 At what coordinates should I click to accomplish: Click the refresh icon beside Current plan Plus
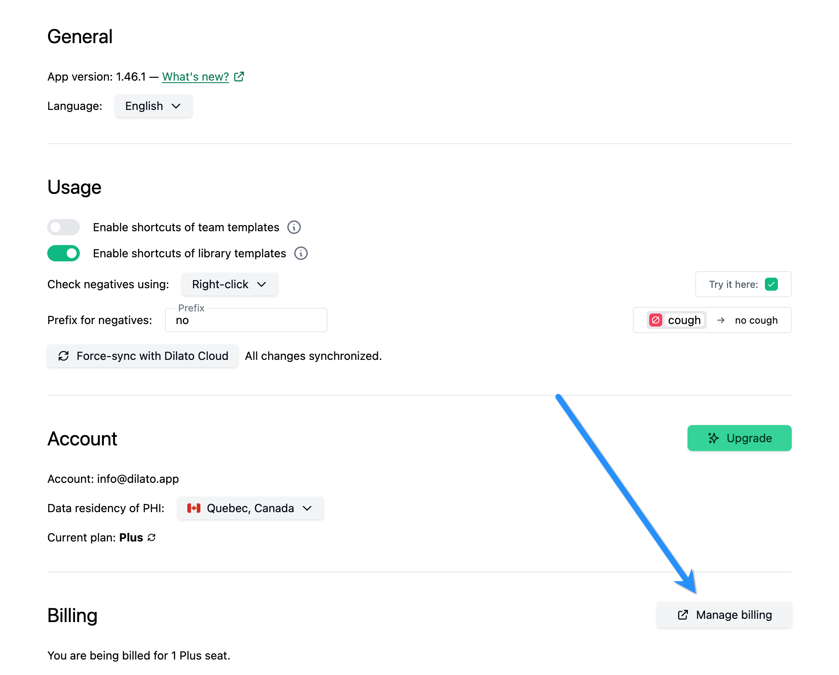151,537
